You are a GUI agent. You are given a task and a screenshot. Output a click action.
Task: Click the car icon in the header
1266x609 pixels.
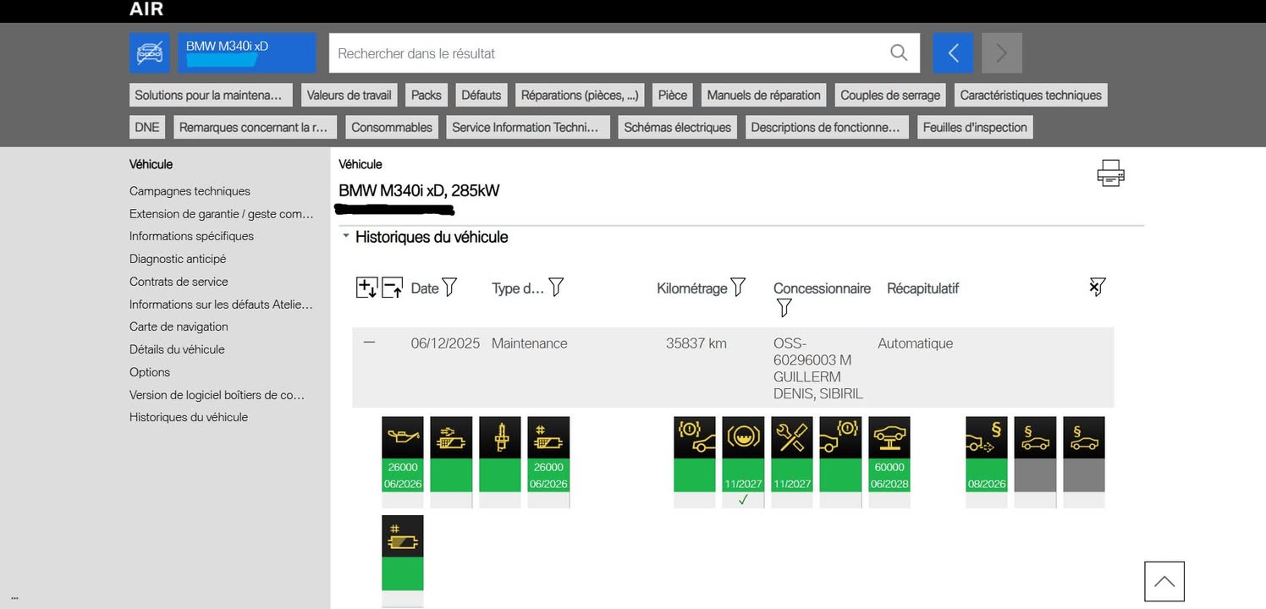pos(150,53)
